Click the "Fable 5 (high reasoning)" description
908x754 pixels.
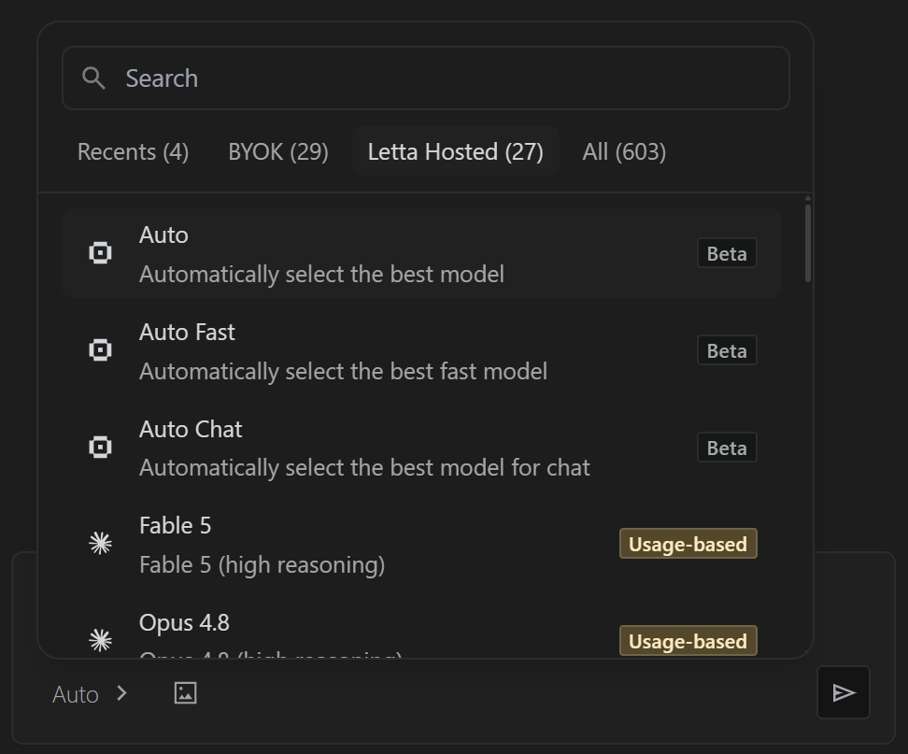[x=262, y=565]
